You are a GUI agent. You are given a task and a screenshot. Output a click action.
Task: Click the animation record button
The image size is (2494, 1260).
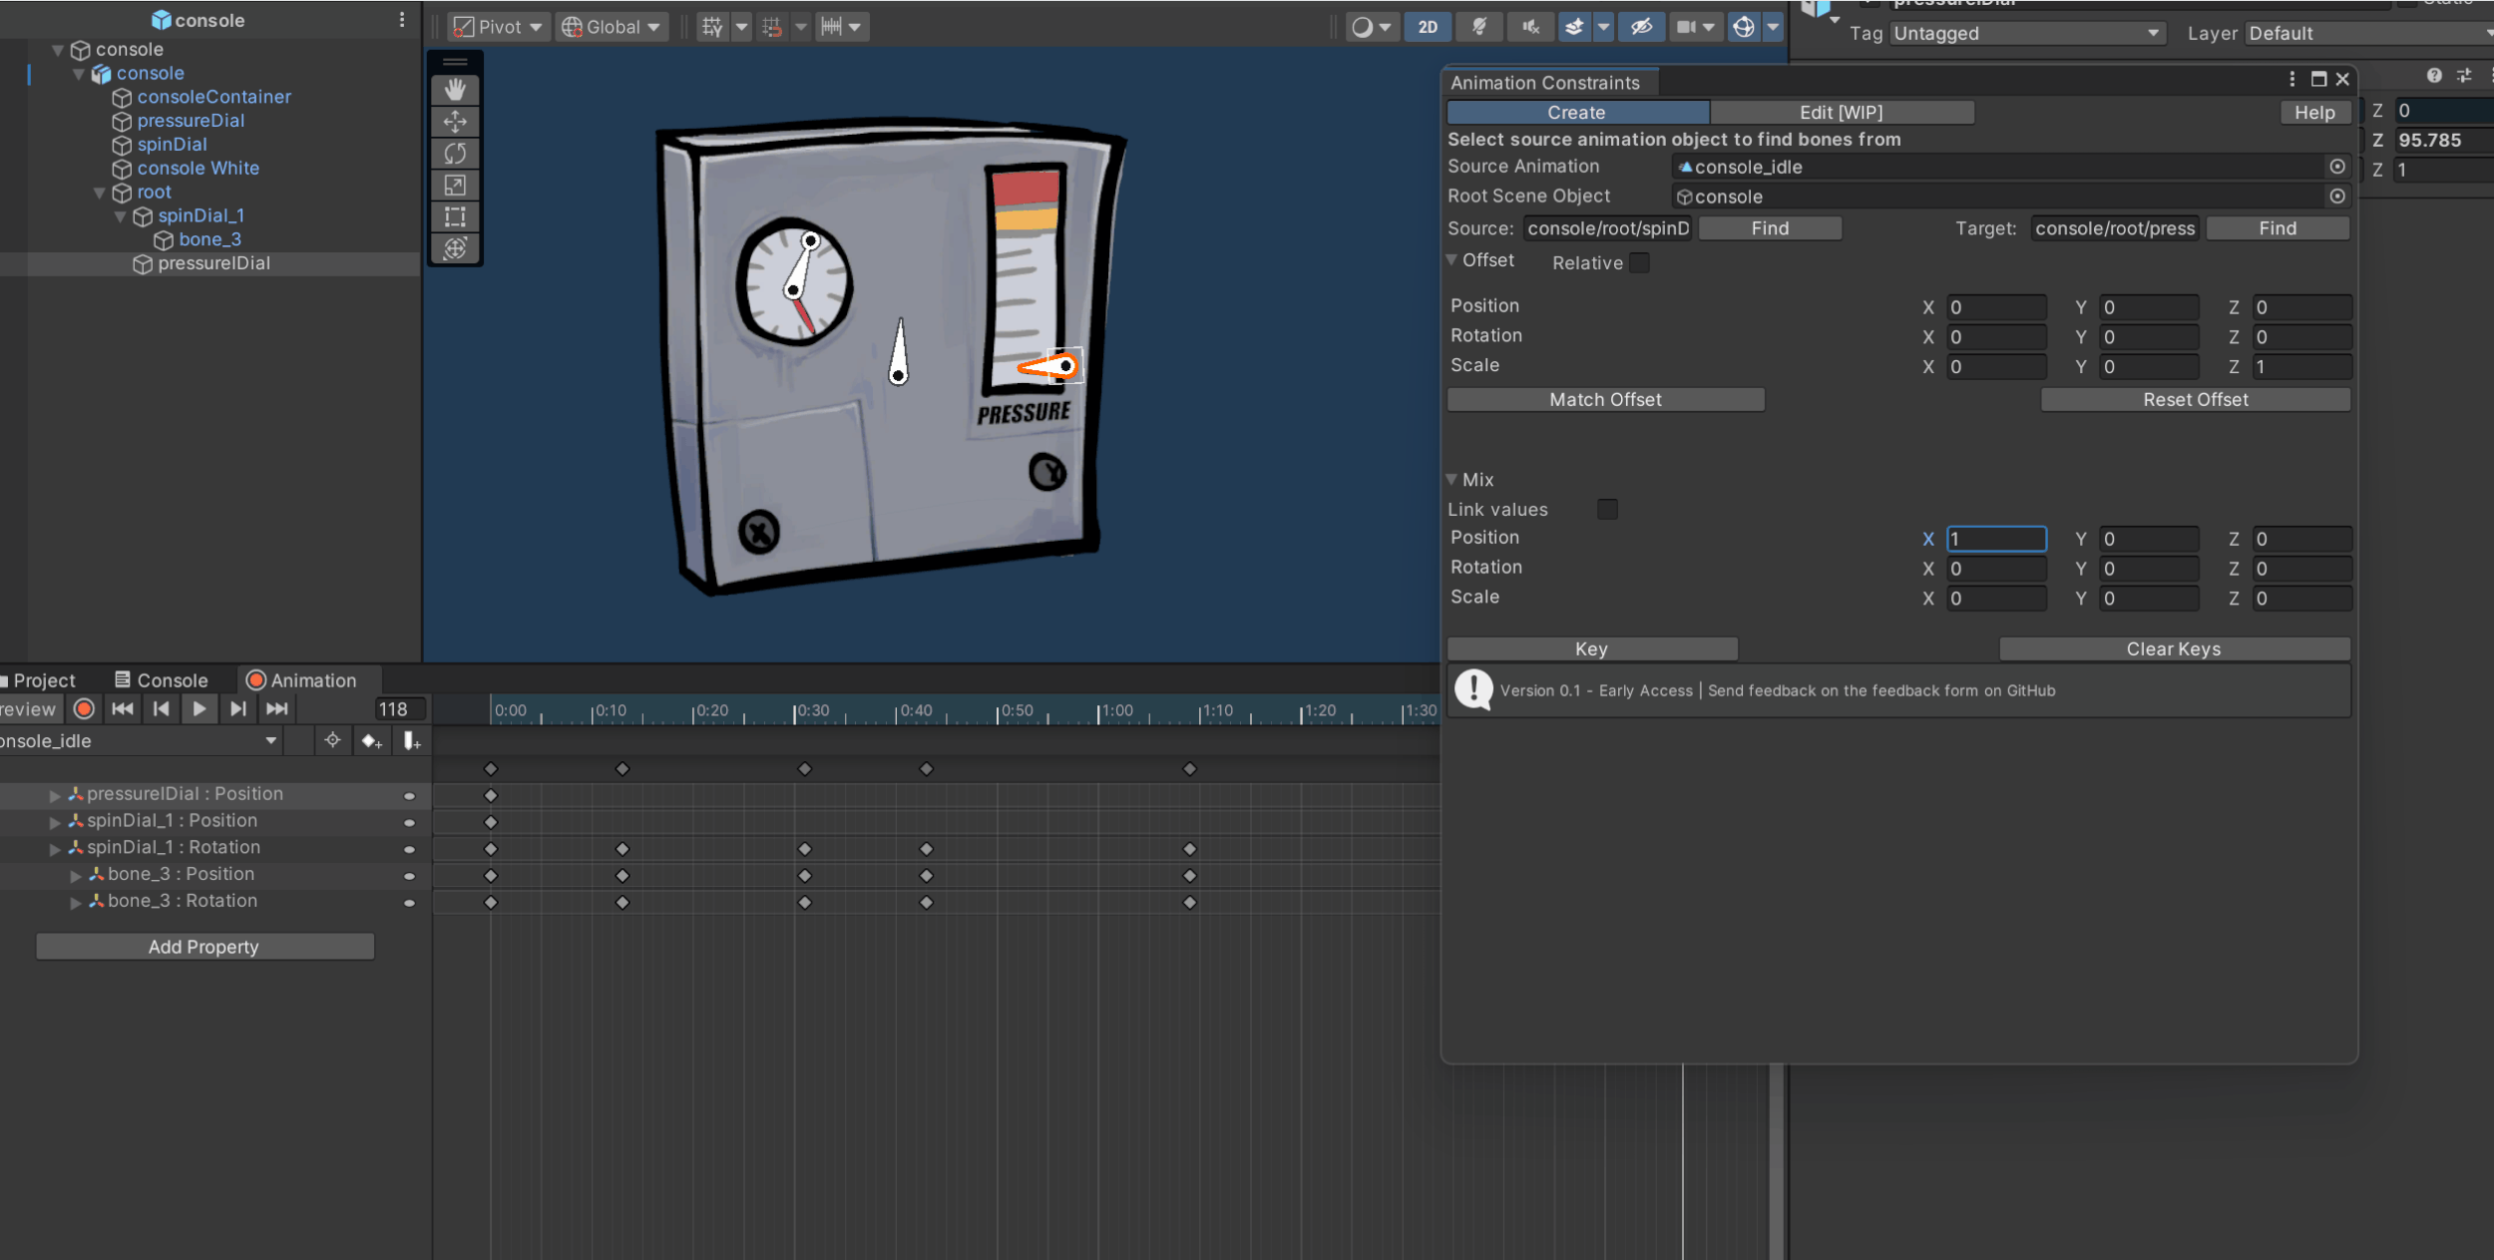click(85, 709)
